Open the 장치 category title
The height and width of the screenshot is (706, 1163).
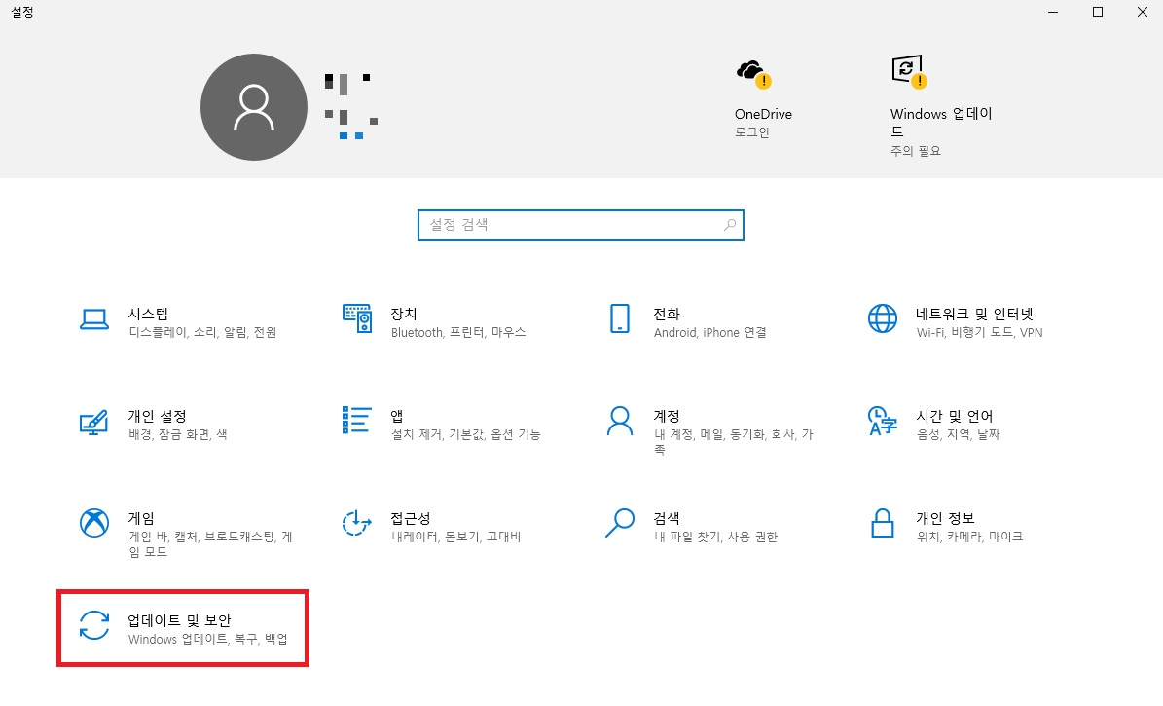[404, 314]
